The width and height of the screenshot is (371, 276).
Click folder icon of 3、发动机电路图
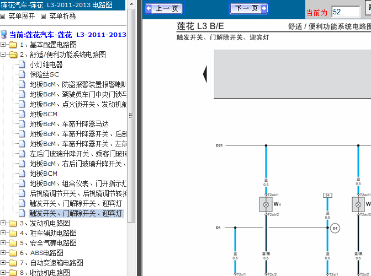tap(13, 223)
